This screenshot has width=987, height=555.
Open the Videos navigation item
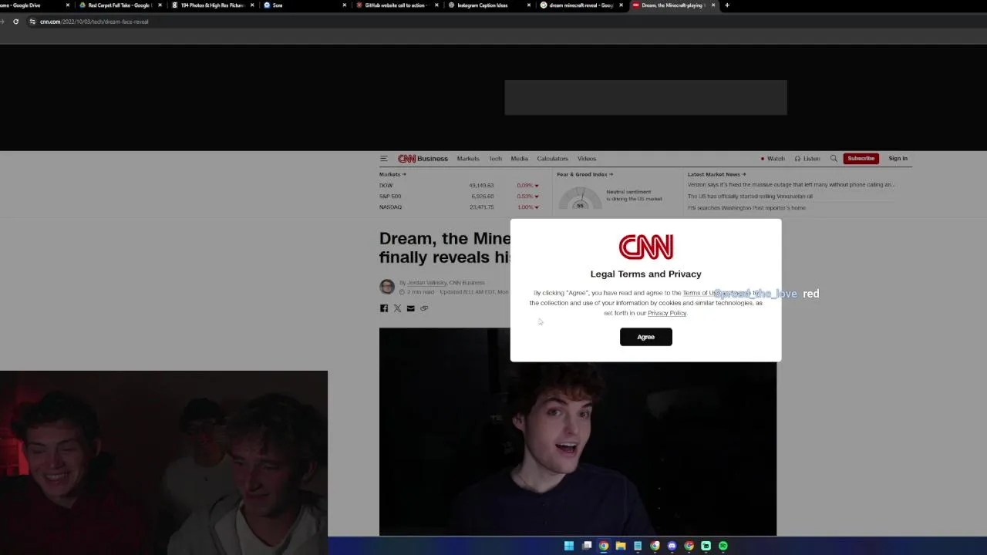(587, 159)
